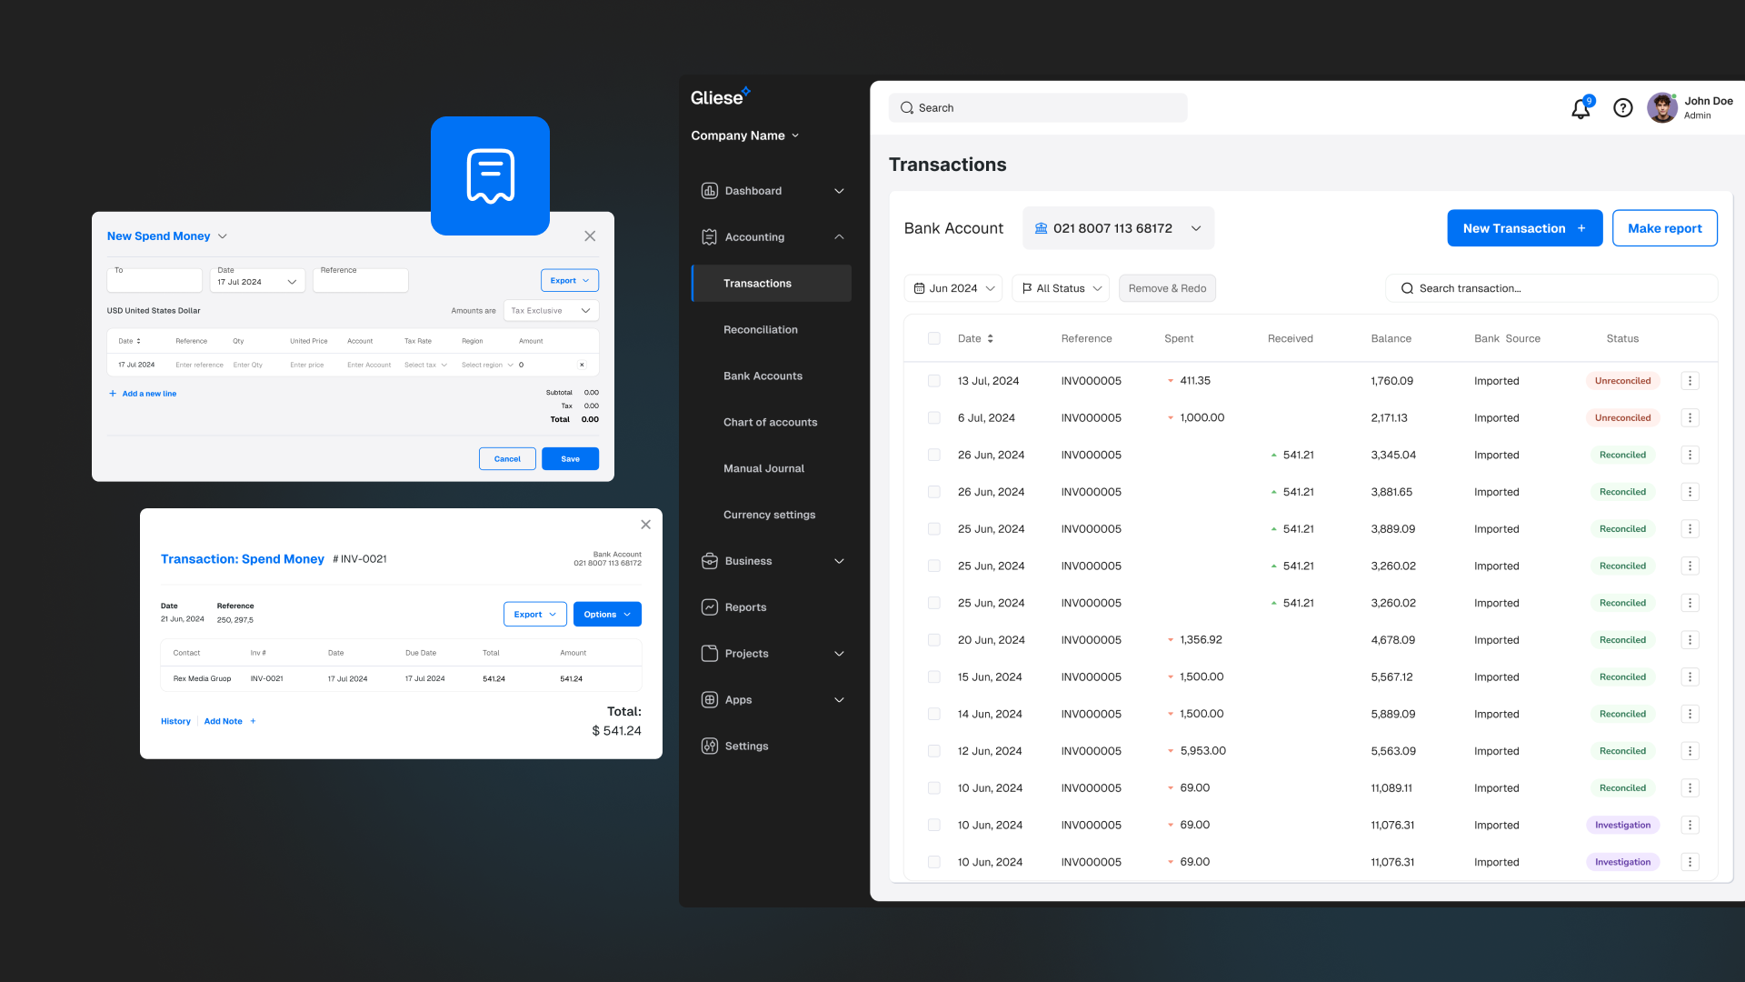Click the Remove & Redo button
This screenshot has width=1745, height=982.
1167,288
